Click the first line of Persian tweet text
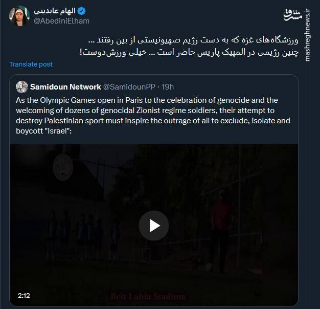320x309 pixels. pyautogui.click(x=193, y=40)
